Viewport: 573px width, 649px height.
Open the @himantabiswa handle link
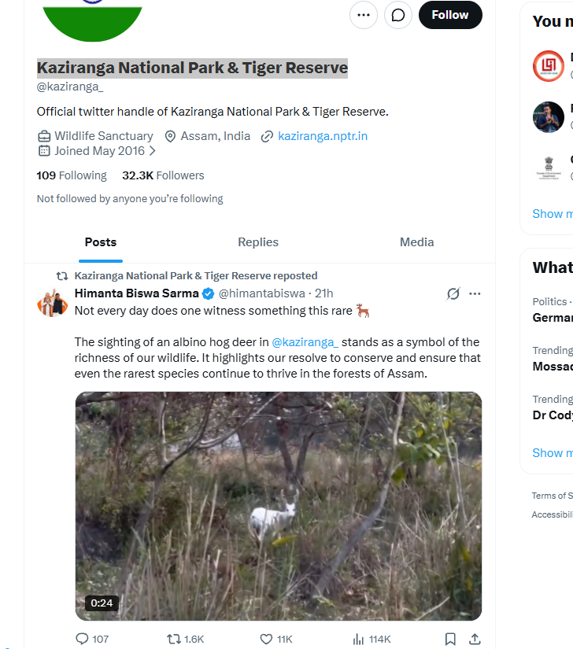point(261,293)
